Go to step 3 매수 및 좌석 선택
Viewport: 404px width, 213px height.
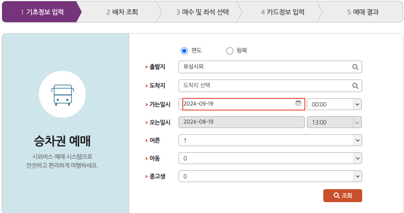pyautogui.click(x=202, y=12)
